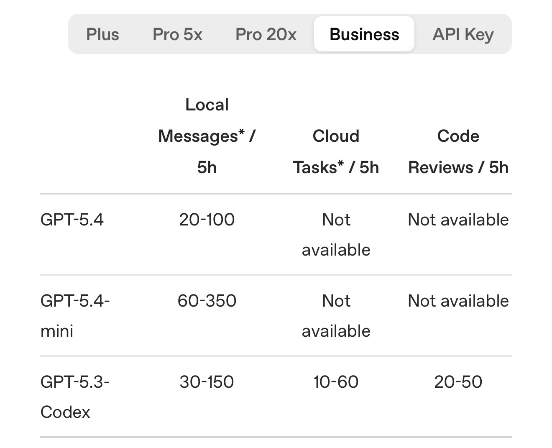Select the Pro 5x tab
This screenshot has height=448, width=552.
click(177, 34)
